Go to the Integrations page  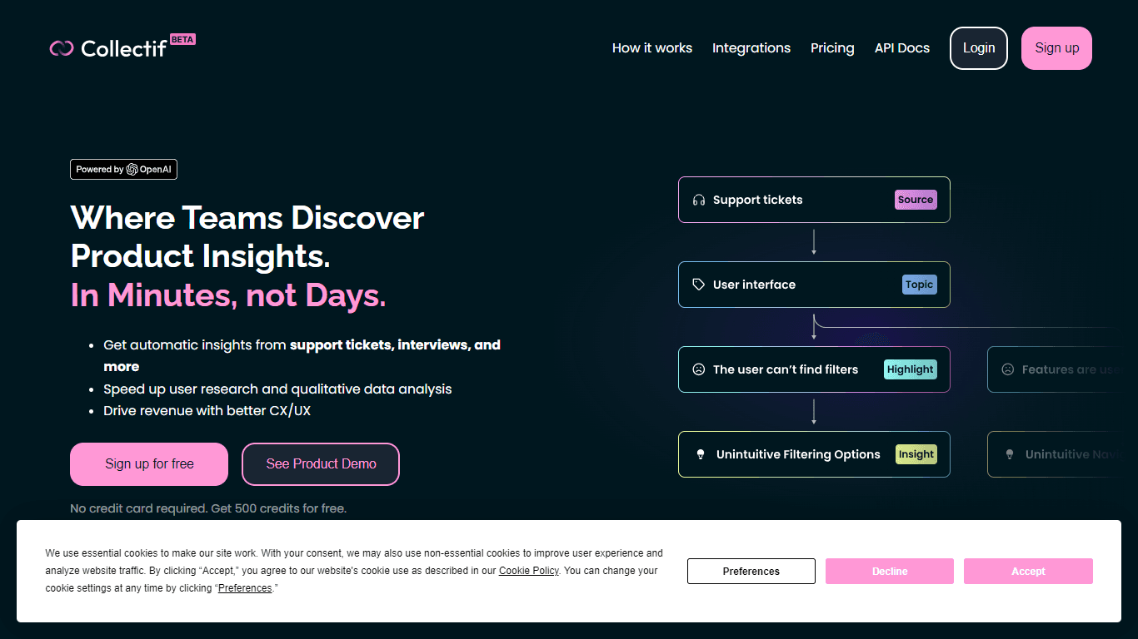coord(751,48)
